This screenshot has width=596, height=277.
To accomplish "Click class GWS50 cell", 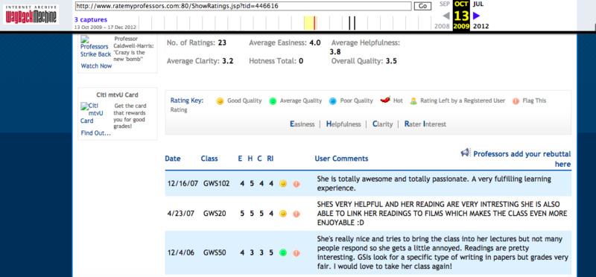I will (x=215, y=253).
